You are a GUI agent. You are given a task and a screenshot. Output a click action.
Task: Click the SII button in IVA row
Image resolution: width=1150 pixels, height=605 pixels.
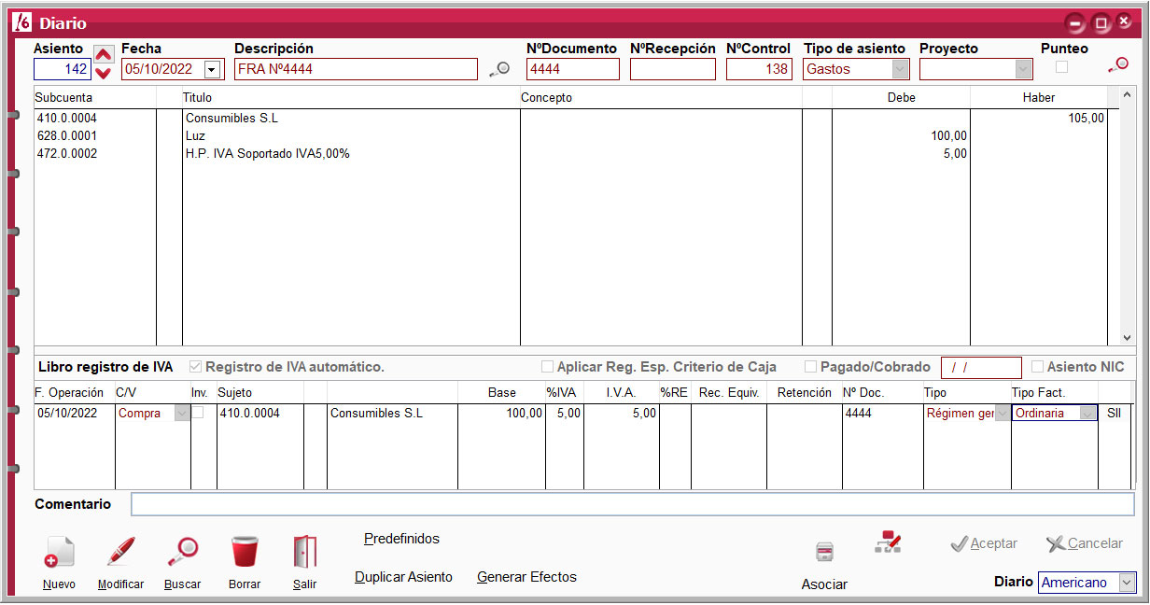click(1113, 414)
